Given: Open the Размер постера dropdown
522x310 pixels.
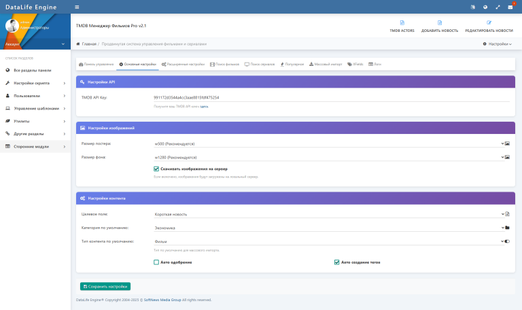Looking at the screenshot, I should 328,143.
